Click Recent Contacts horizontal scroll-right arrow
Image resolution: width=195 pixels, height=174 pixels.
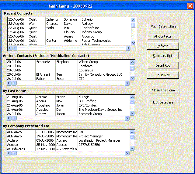point(128,48)
